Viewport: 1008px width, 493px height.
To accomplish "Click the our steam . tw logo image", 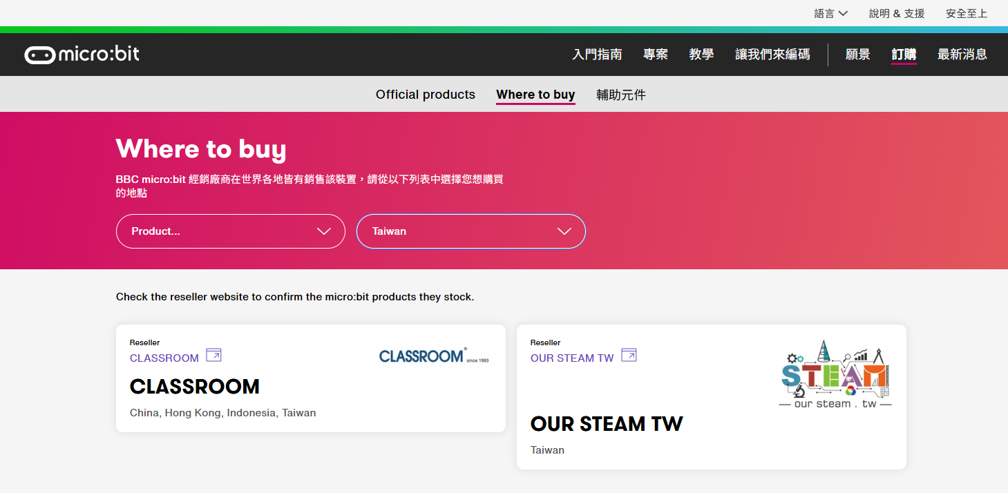I will (835, 374).
